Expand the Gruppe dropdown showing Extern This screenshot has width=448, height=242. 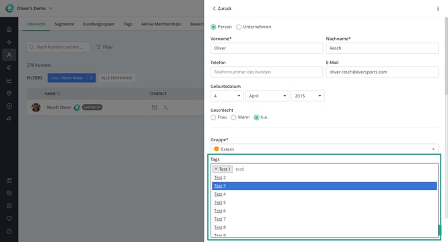click(x=324, y=149)
